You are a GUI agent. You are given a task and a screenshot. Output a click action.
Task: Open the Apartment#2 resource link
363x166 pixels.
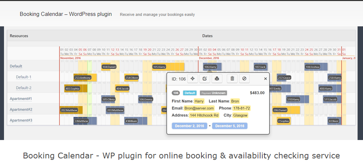[21, 110]
